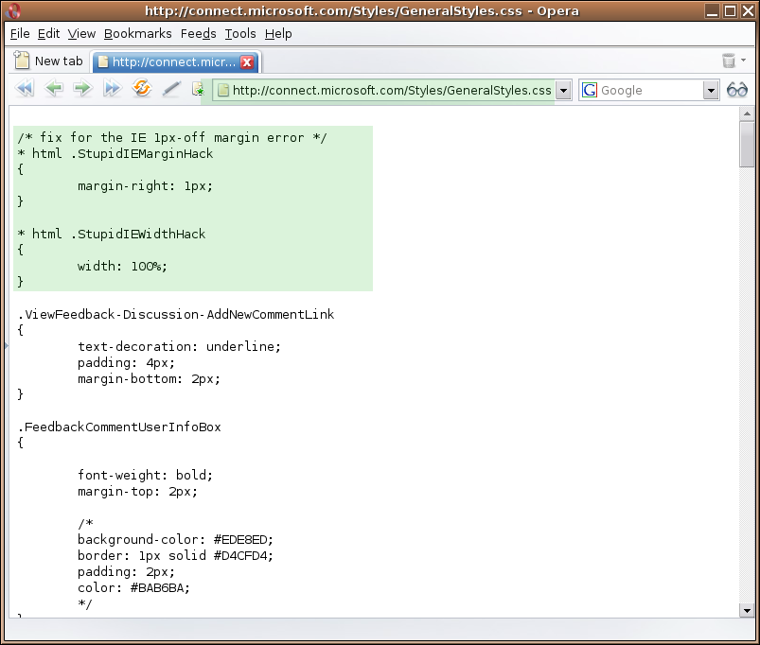Reload the page with the Reload icon

point(142,89)
